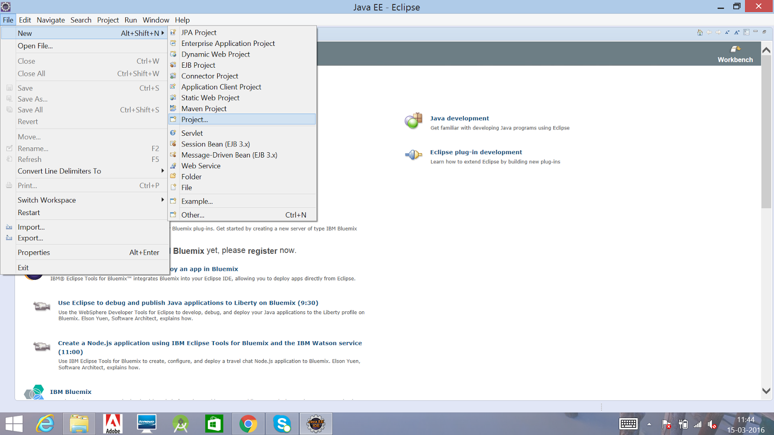
Task: Magnify font size in Welcome view
Action: pyautogui.click(x=737, y=32)
